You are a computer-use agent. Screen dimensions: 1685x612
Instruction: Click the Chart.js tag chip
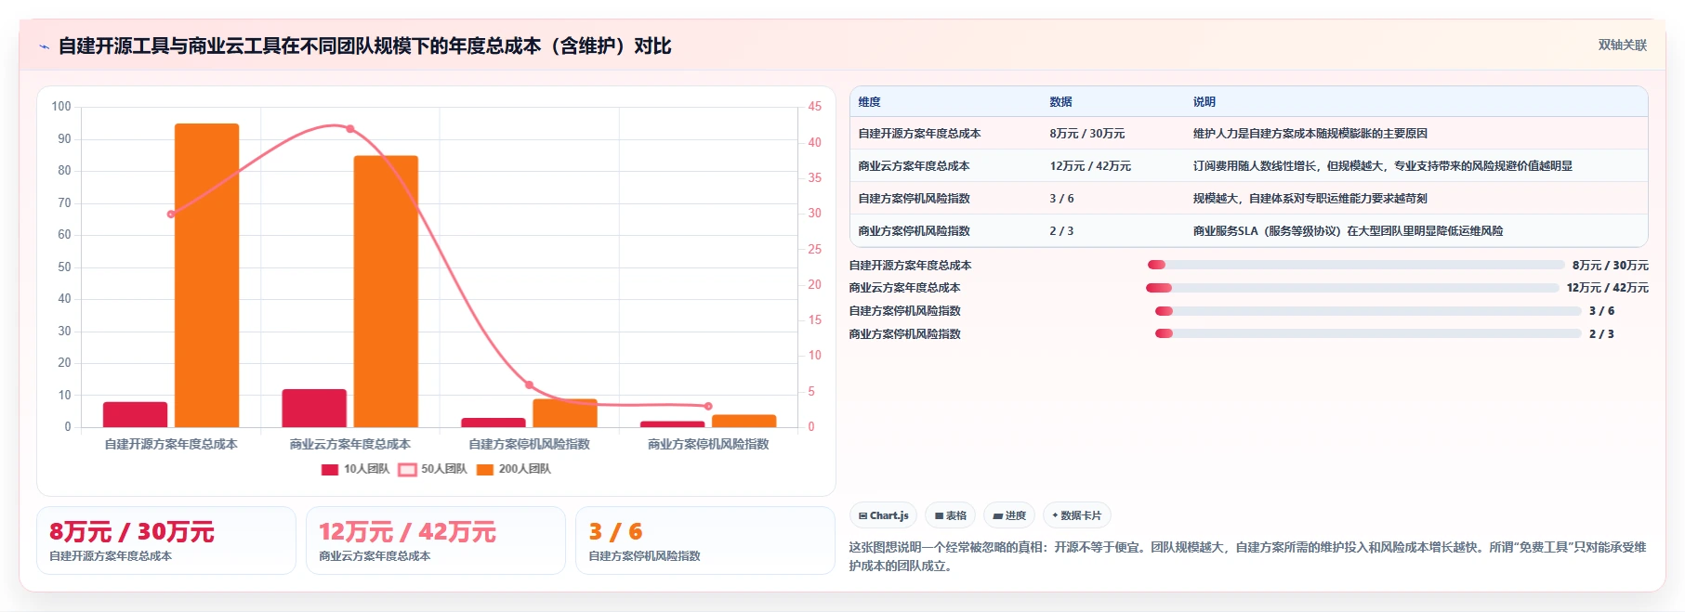tap(884, 515)
